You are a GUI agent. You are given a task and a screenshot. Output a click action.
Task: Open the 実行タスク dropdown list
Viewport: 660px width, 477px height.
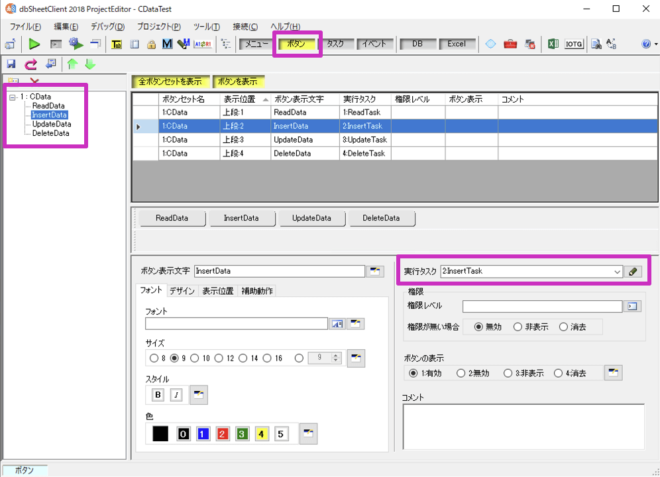(617, 272)
